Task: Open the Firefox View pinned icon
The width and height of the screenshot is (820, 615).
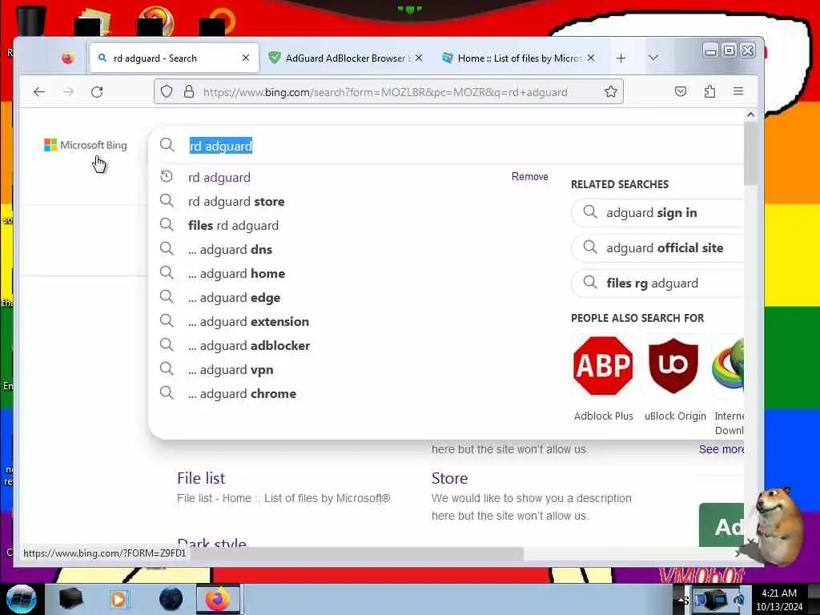Action: [67, 58]
